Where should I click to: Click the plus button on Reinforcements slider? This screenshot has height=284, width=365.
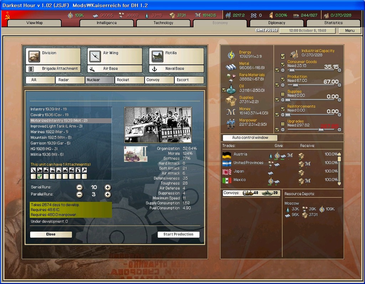(x=339, y=115)
